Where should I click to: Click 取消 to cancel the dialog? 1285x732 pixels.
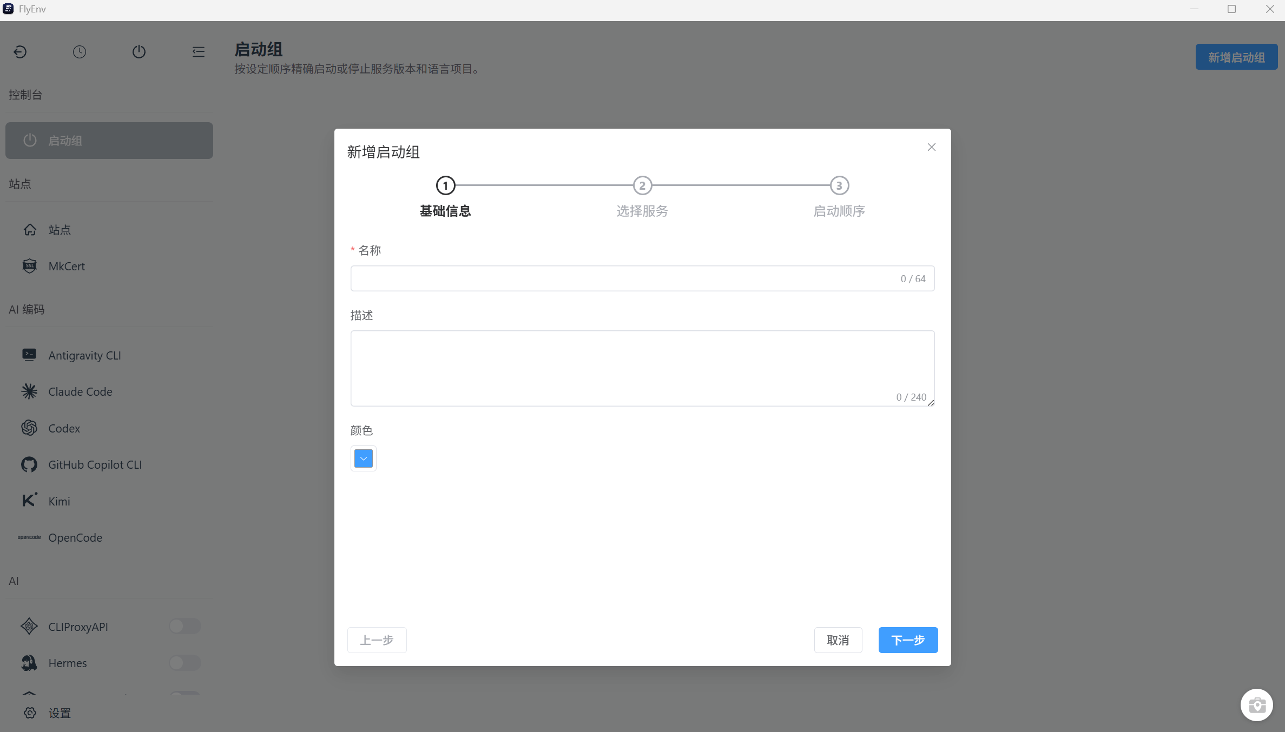point(838,640)
